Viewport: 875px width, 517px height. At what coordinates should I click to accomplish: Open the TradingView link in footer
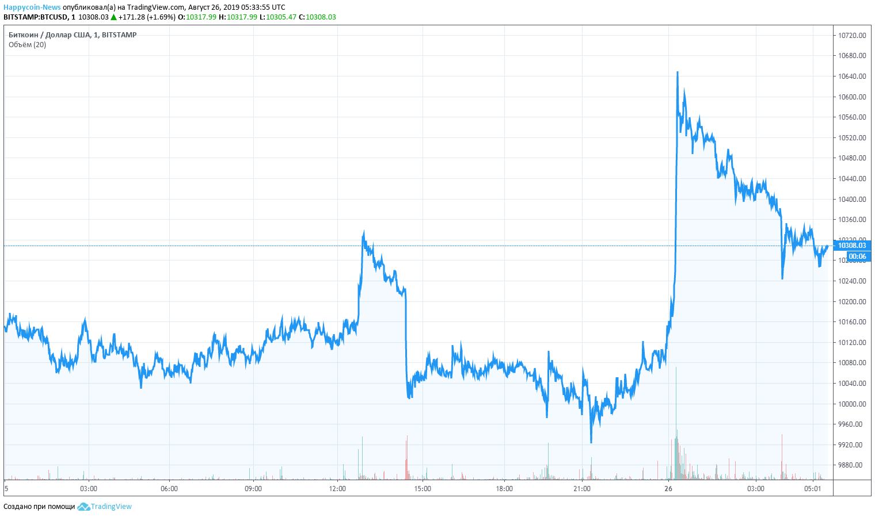click(111, 507)
